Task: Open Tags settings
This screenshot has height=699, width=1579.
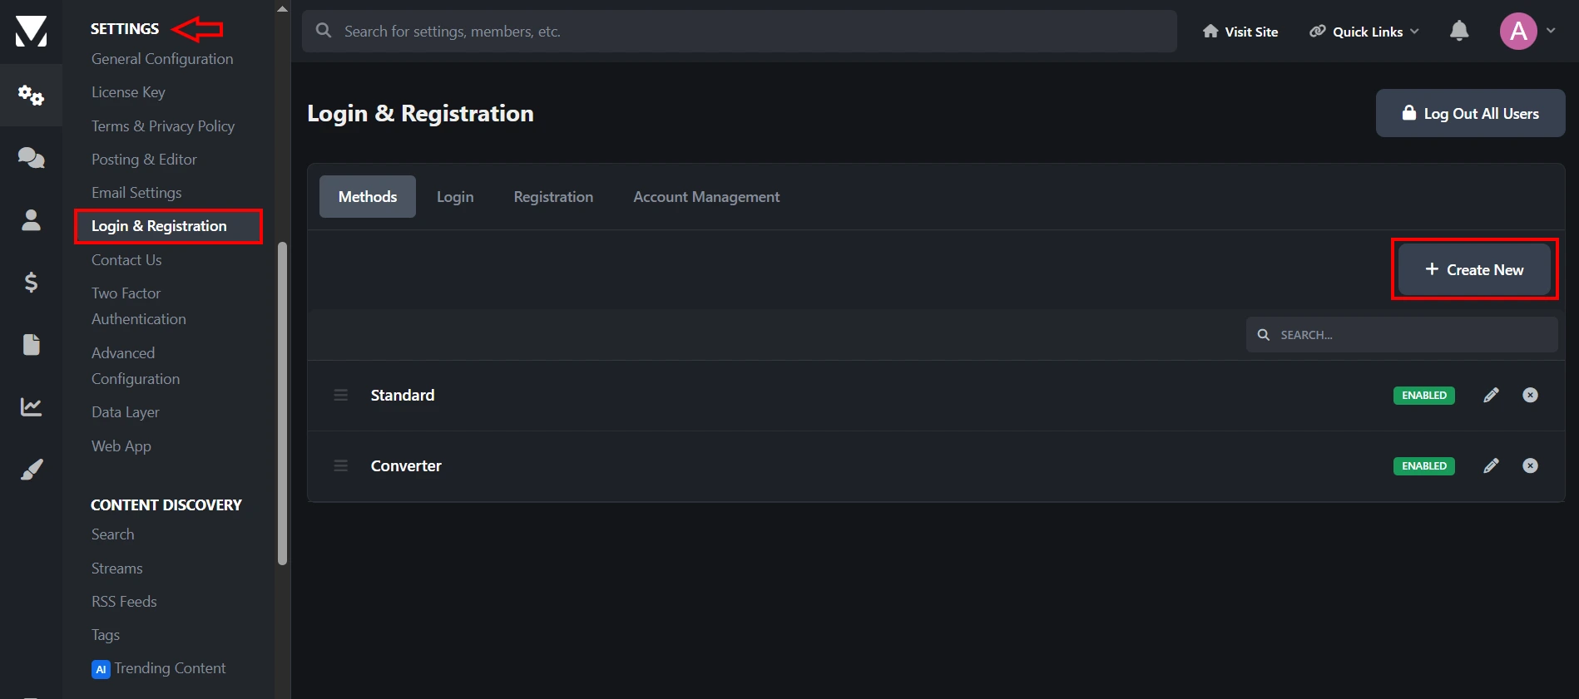Action: coord(106,635)
